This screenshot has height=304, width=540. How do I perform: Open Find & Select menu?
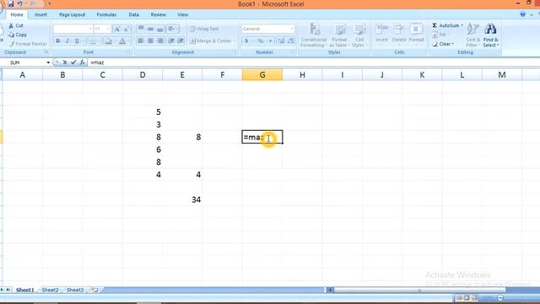pos(490,35)
